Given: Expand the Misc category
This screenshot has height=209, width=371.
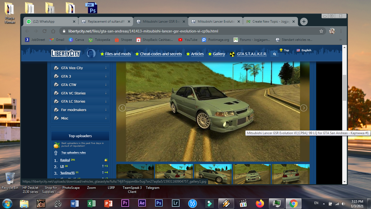Looking at the screenshot, I should point(80,118).
